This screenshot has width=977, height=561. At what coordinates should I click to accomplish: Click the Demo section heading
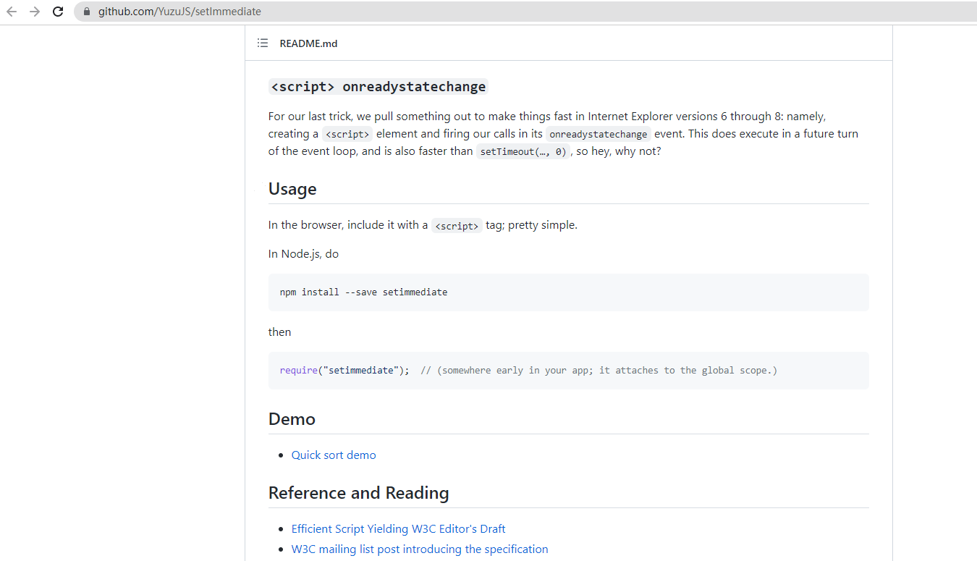click(292, 419)
